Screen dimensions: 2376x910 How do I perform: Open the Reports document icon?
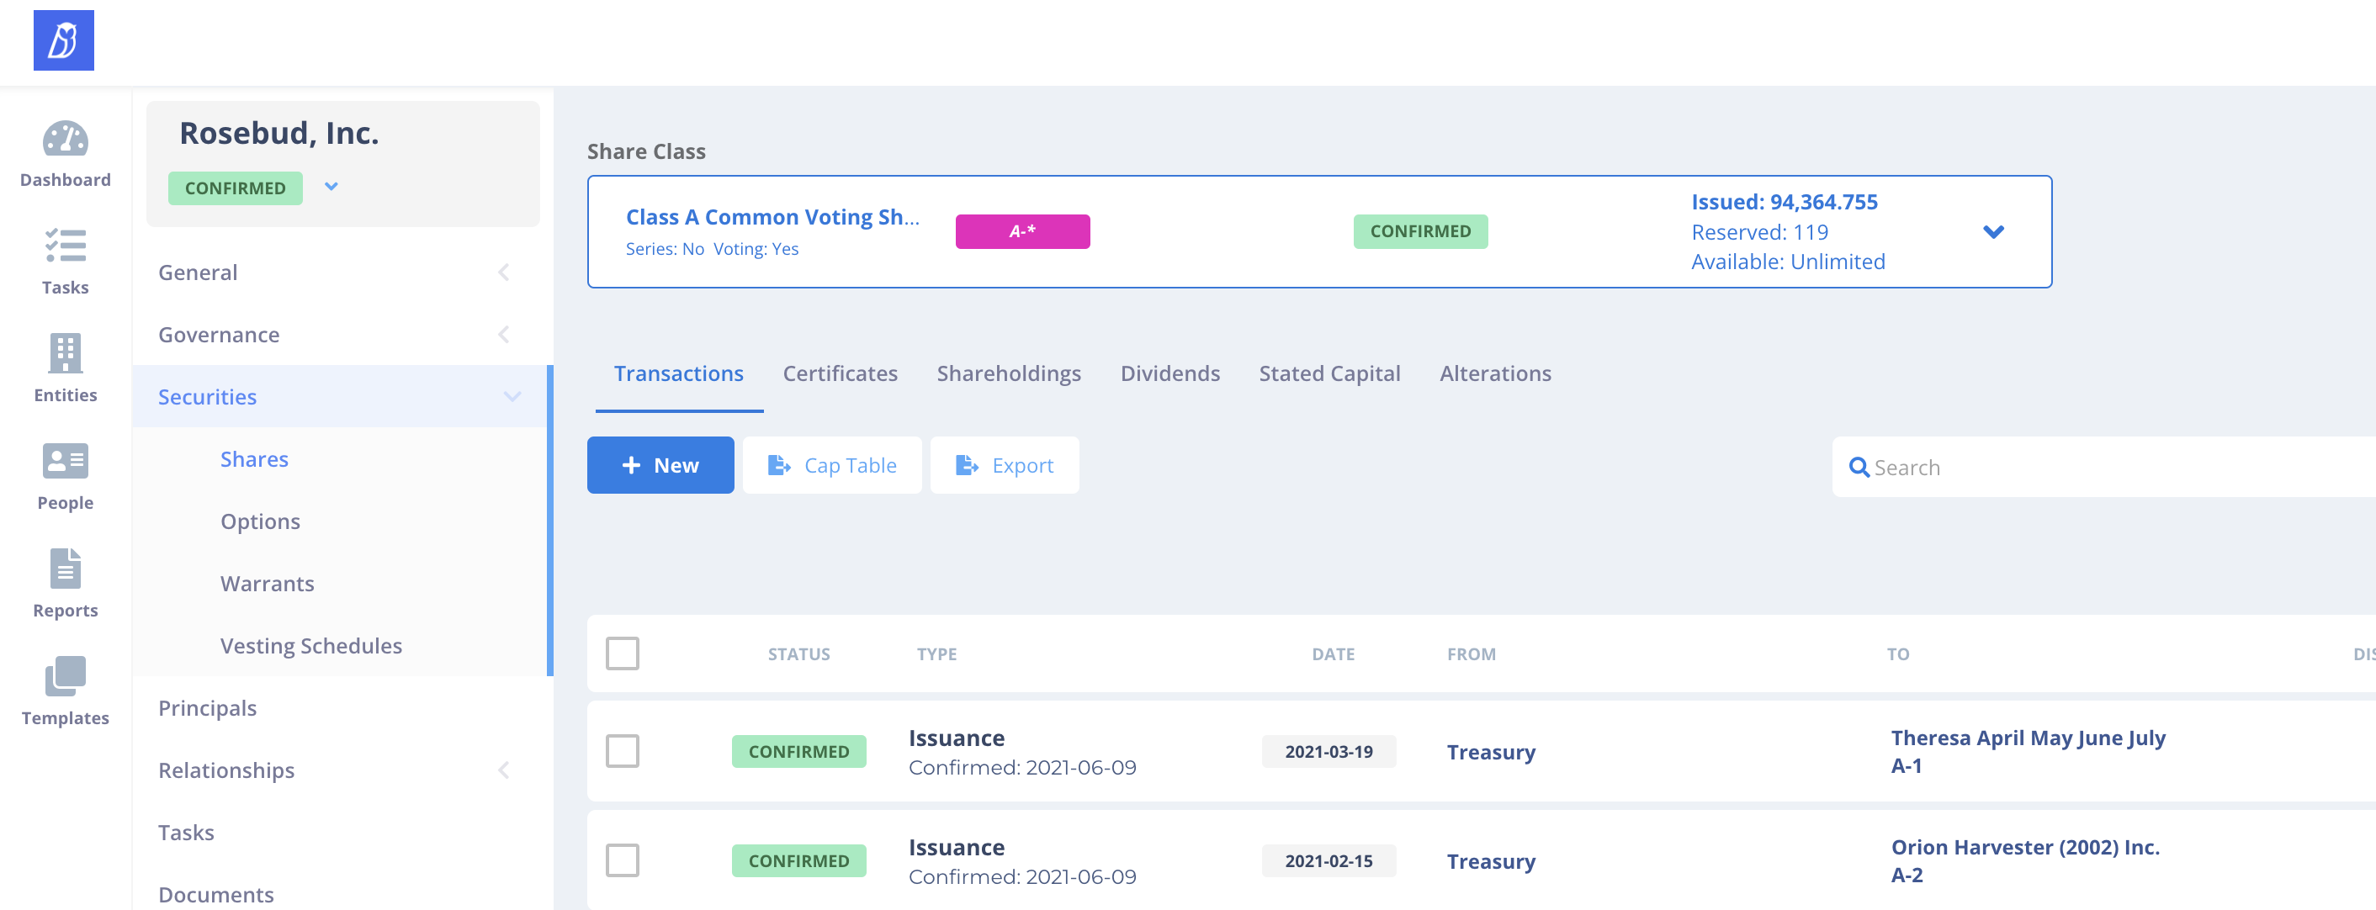(65, 568)
